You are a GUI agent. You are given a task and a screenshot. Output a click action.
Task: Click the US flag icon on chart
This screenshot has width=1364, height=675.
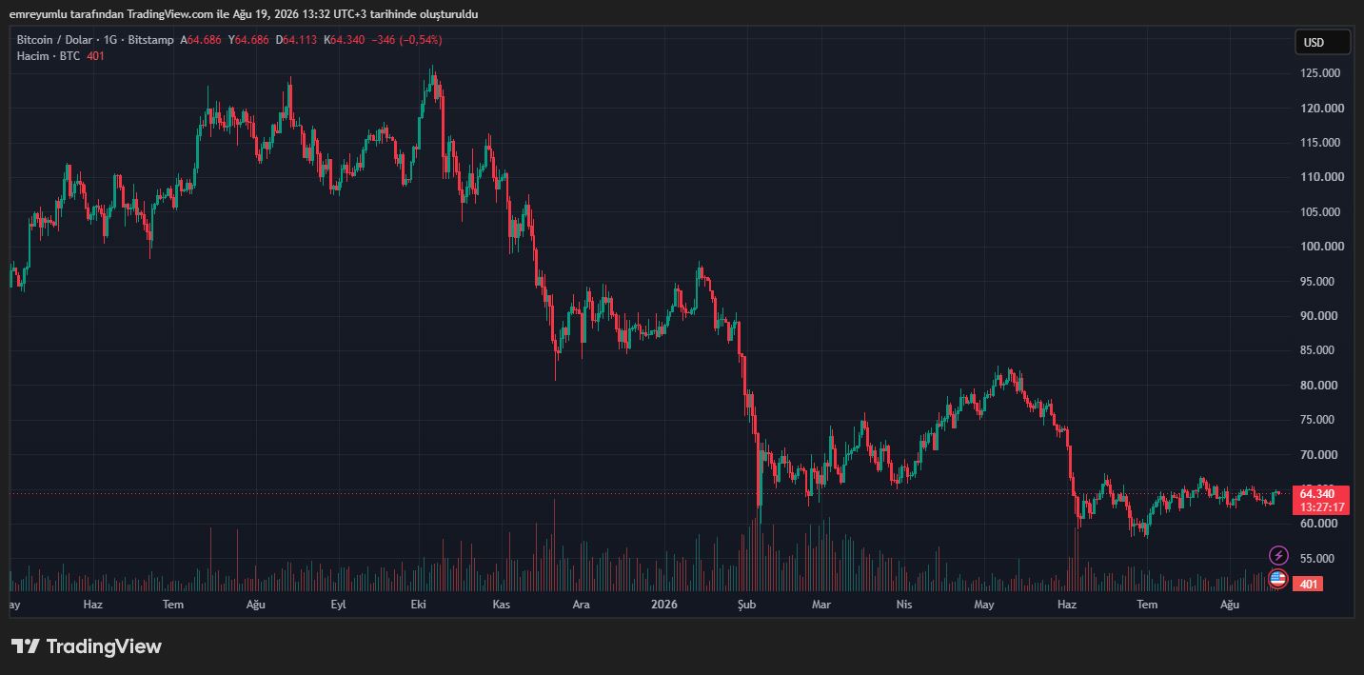click(x=1277, y=578)
